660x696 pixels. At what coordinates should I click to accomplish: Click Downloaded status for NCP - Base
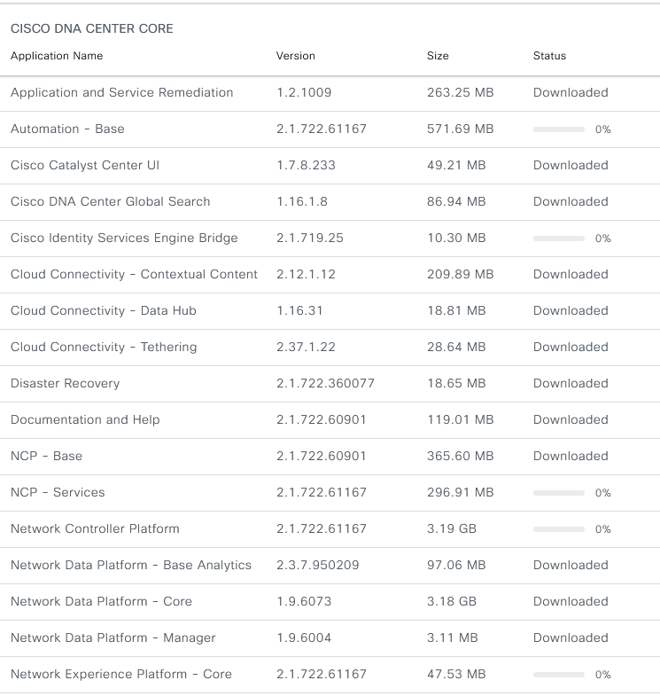[571, 456]
